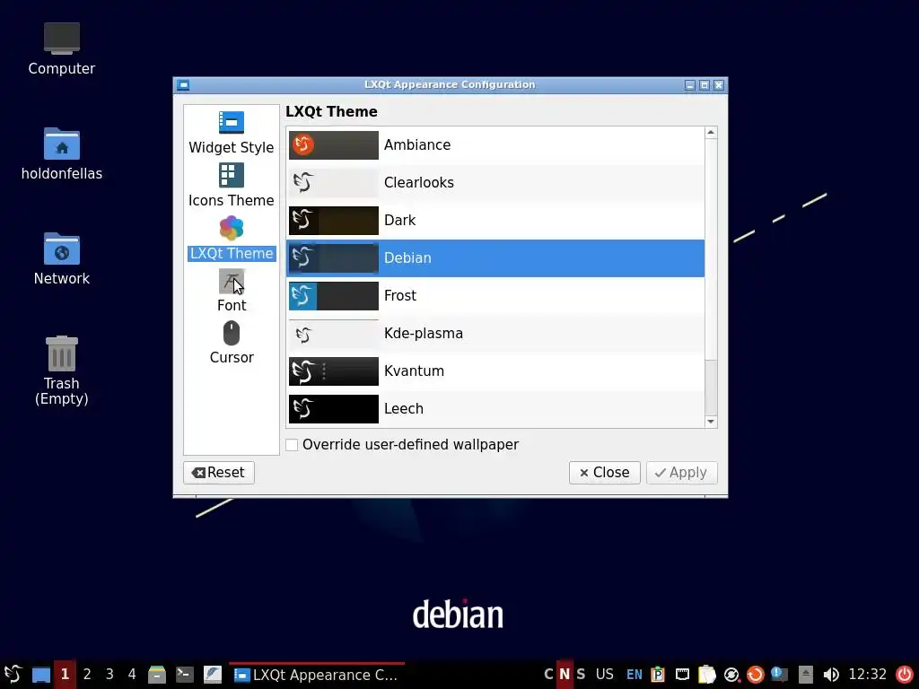Open the Cursor settings section
This screenshot has height=689, width=919.
(231, 343)
